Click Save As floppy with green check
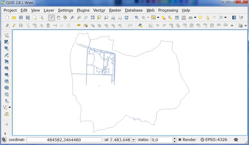 pyautogui.click(x=28, y=18)
